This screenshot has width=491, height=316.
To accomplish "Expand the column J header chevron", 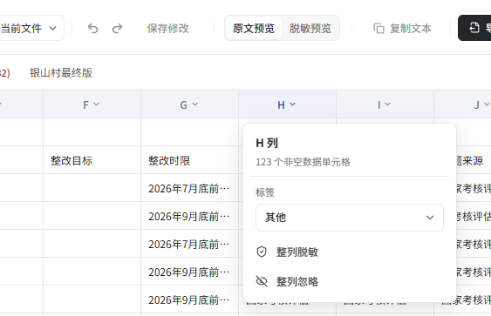I will click(487, 104).
